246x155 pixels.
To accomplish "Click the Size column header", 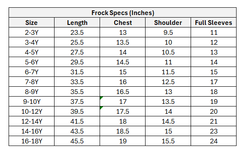I will (31, 22).
